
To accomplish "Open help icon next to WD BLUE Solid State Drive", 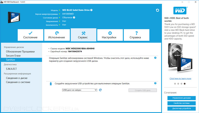I will point(91,10).
